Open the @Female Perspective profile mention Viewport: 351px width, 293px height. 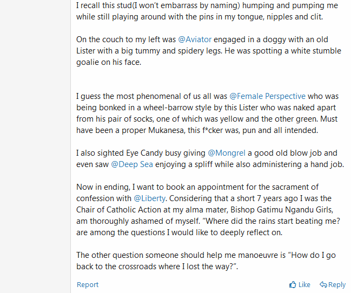pos(268,96)
